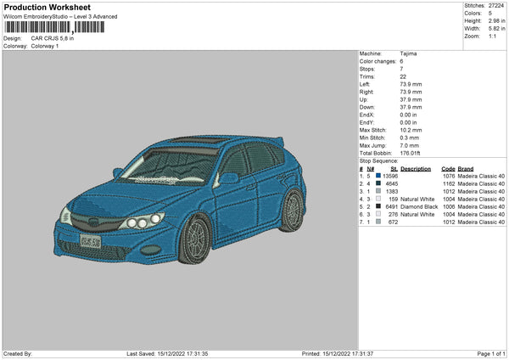This screenshot has height=360, width=509.
Task: Click the EndX value '0.00 in'
Action: coord(408,115)
